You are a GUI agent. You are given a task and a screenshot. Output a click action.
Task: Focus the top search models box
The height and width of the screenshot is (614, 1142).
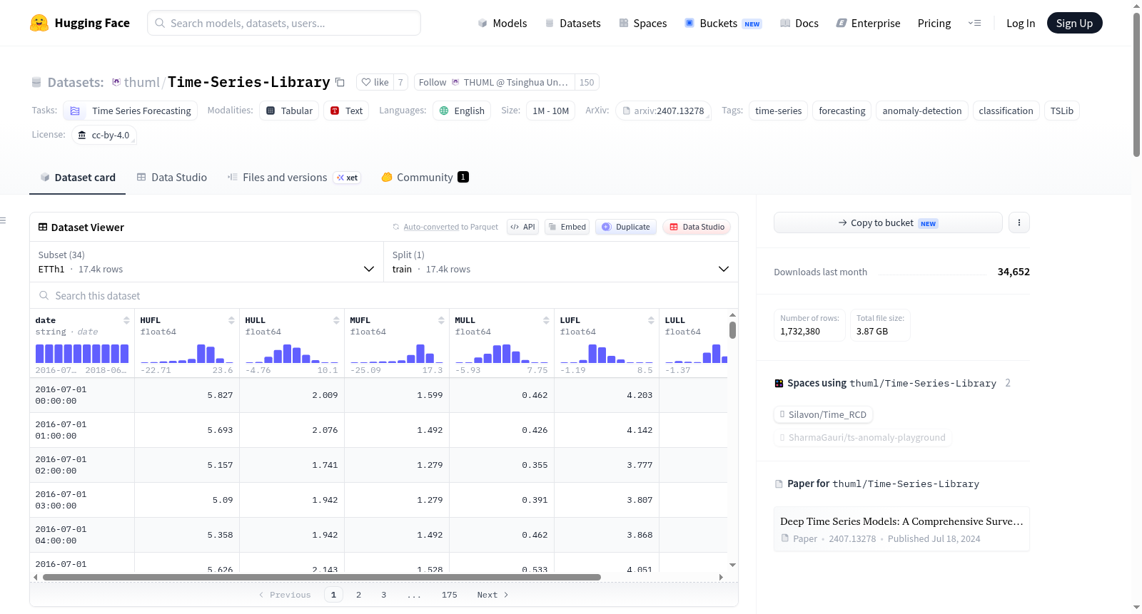tap(284, 23)
